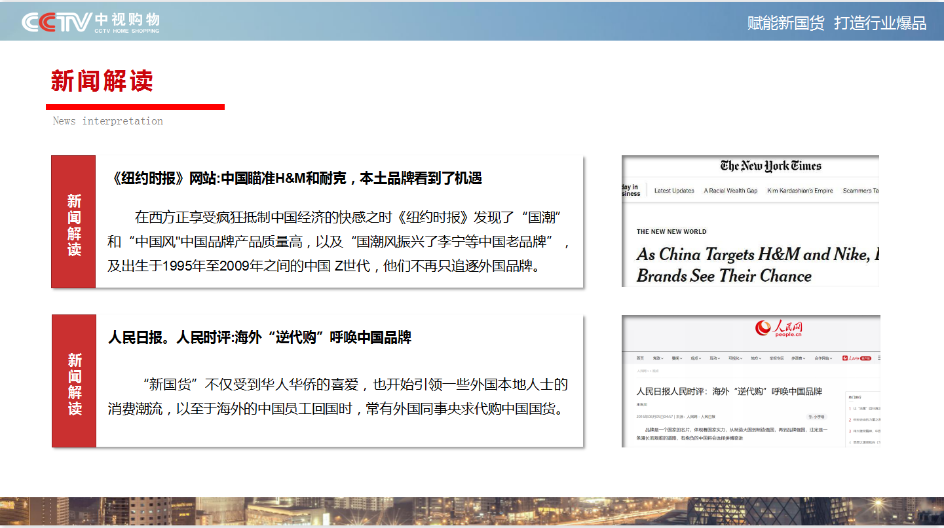The image size is (944, 528).
Task: Open the Kim Kardashian's Empire tab
Action: pyautogui.click(x=800, y=191)
